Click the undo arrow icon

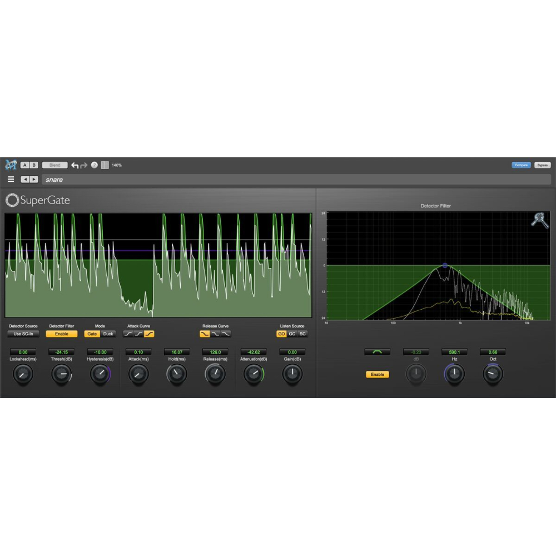[75, 165]
